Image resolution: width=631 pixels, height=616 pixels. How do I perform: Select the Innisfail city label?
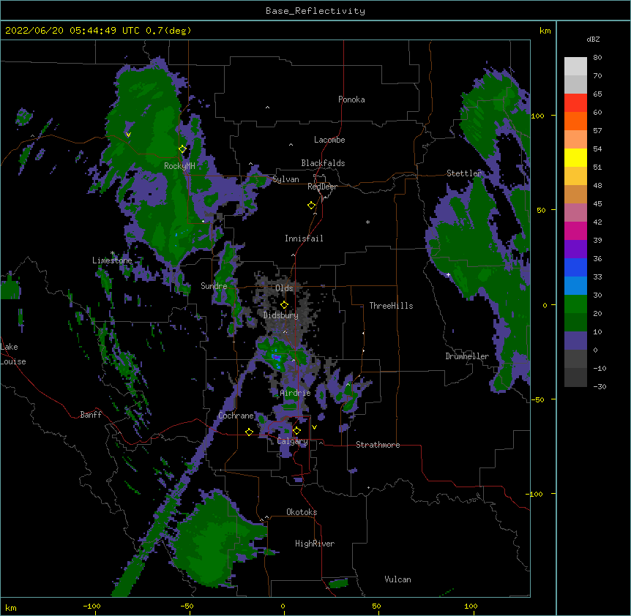point(304,238)
